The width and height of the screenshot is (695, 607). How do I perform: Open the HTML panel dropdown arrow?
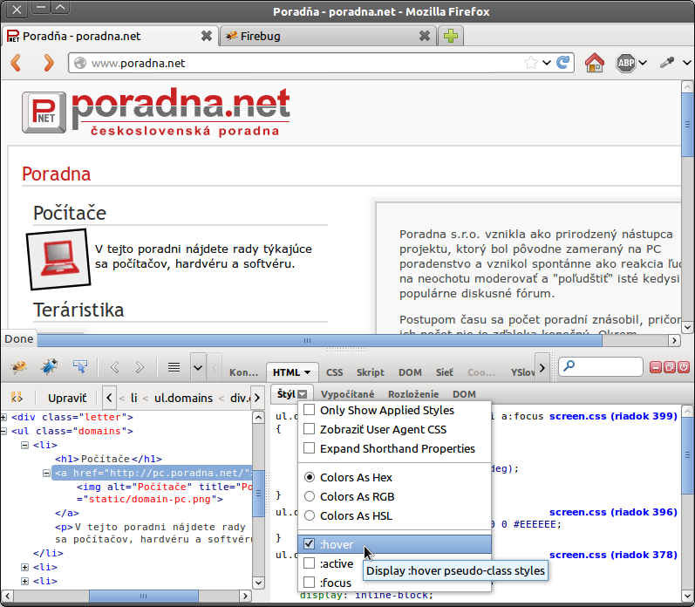[x=310, y=372]
